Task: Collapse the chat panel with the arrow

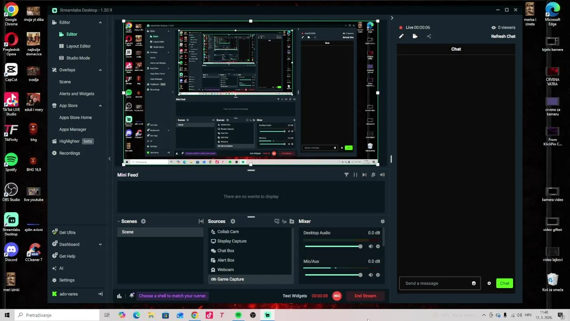Action: coord(392,18)
